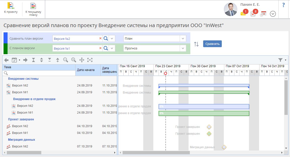Image resolution: width=290 pixels, height=157 pixels.
Task: Open 'К текущему плану' from toolbar
Action: click(33, 9)
